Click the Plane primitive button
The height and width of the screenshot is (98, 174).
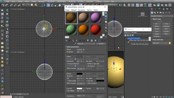point(166,34)
